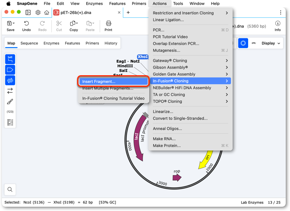Image resolution: width=290 pixels, height=211 pixels.
Task: Expand Golden Gate Assembly submenu
Action: (x=190, y=74)
